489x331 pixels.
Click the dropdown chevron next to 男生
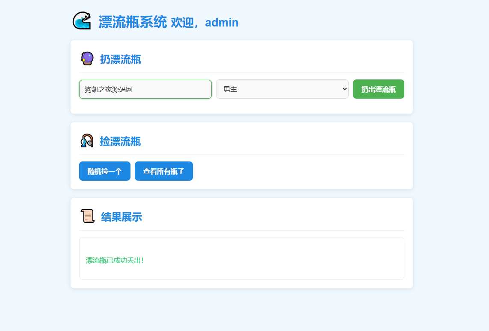pos(344,89)
